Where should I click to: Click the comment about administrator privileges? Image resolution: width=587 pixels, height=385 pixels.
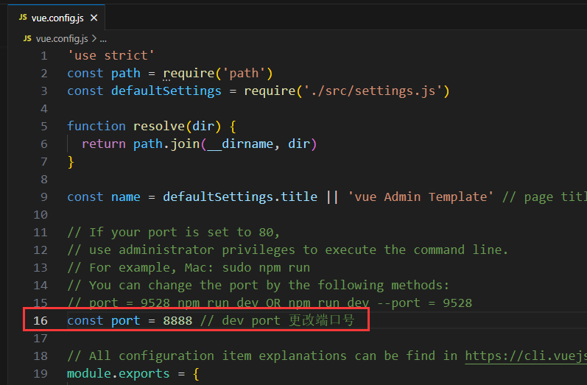(287, 250)
